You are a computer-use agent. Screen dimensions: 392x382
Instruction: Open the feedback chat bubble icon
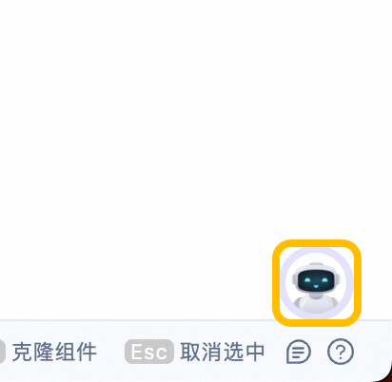(x=299, y=352)
